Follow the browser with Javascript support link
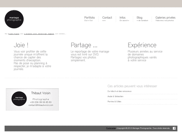The height and width of the screenshot is (136, 182). point(39,34)
